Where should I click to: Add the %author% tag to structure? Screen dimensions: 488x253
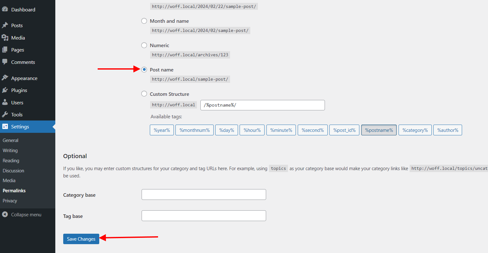point(448,130)
